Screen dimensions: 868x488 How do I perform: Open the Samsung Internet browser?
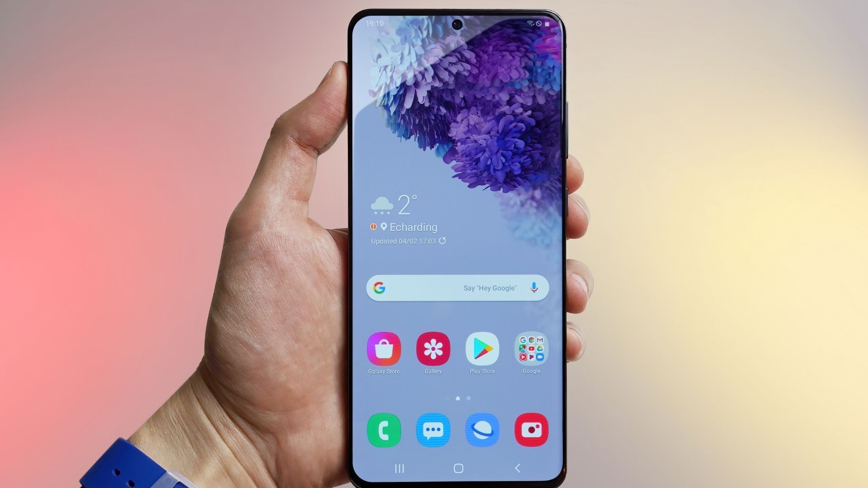click(481, 430)
